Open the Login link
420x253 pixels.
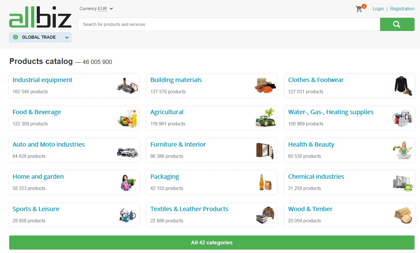378,9
